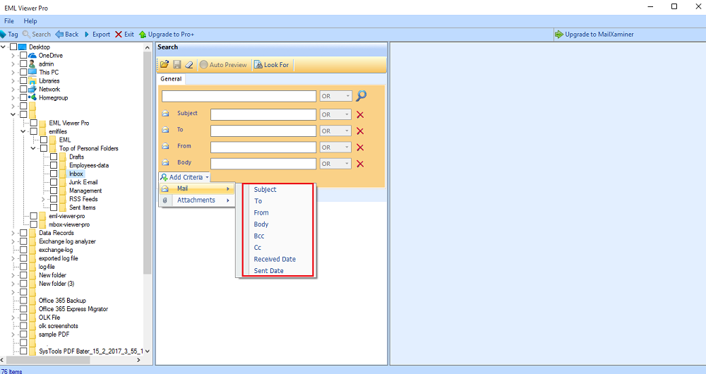Select Office 365 Backup folder

point(62,301)
